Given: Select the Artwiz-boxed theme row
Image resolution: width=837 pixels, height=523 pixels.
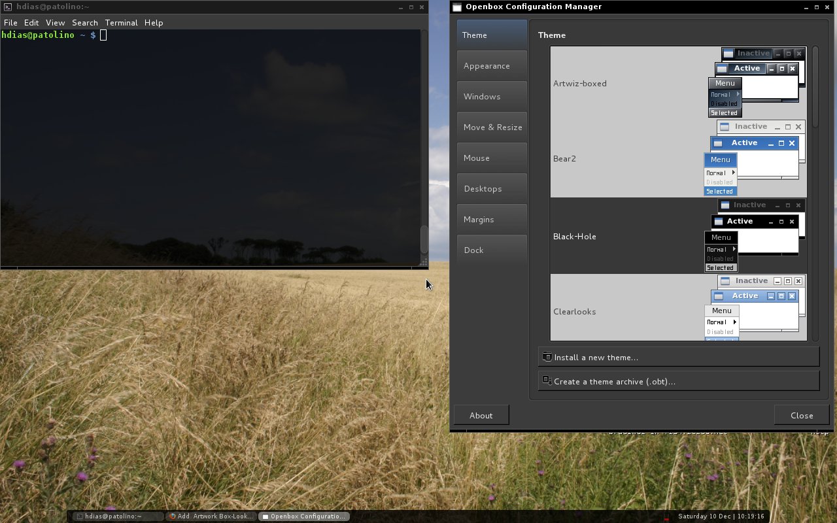Looking at the screenshot, I should tap(678, 83).
